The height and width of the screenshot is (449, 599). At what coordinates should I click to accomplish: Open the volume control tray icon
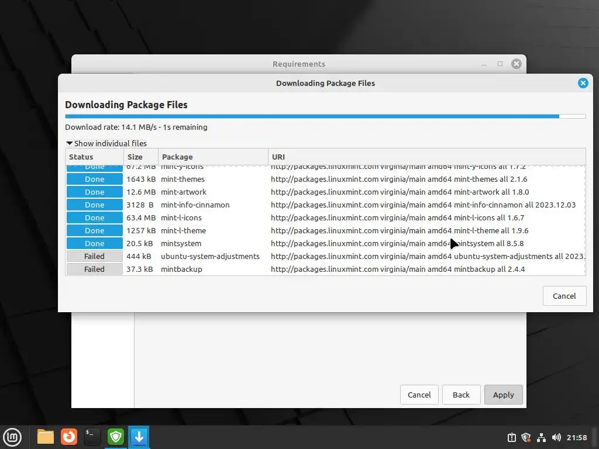(x=556, y=437)
